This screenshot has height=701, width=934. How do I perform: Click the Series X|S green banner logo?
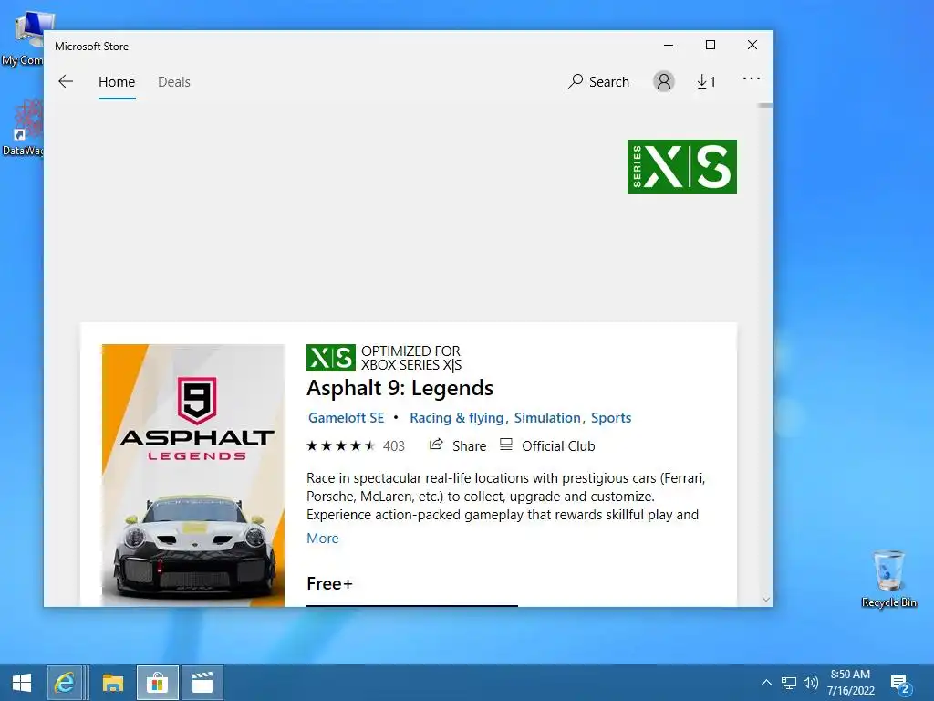coord(682,166)
